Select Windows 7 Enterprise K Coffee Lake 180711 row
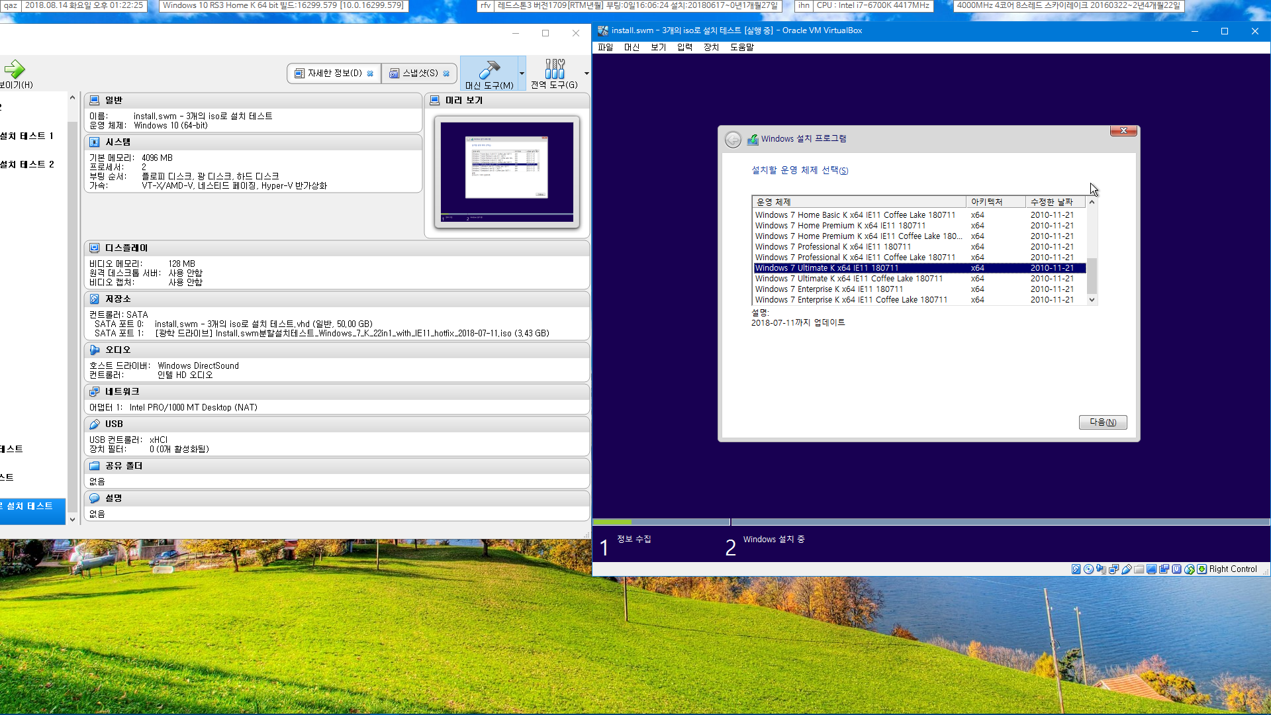This screenshot has width=1271, height=715. pyautogui.click(x=919, y=300)
